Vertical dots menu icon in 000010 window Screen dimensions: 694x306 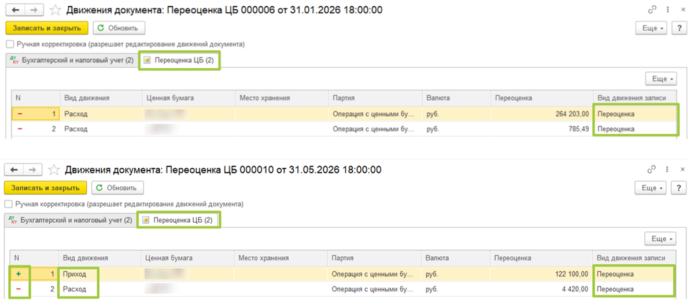(667, 170)
